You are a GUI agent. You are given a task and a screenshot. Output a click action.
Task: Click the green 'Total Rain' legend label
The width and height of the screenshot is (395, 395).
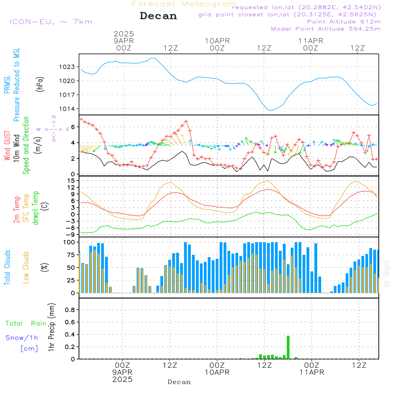[x=26, y=323]
